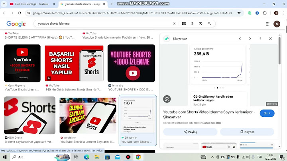Open site information icon in address bar

point(29,13)
